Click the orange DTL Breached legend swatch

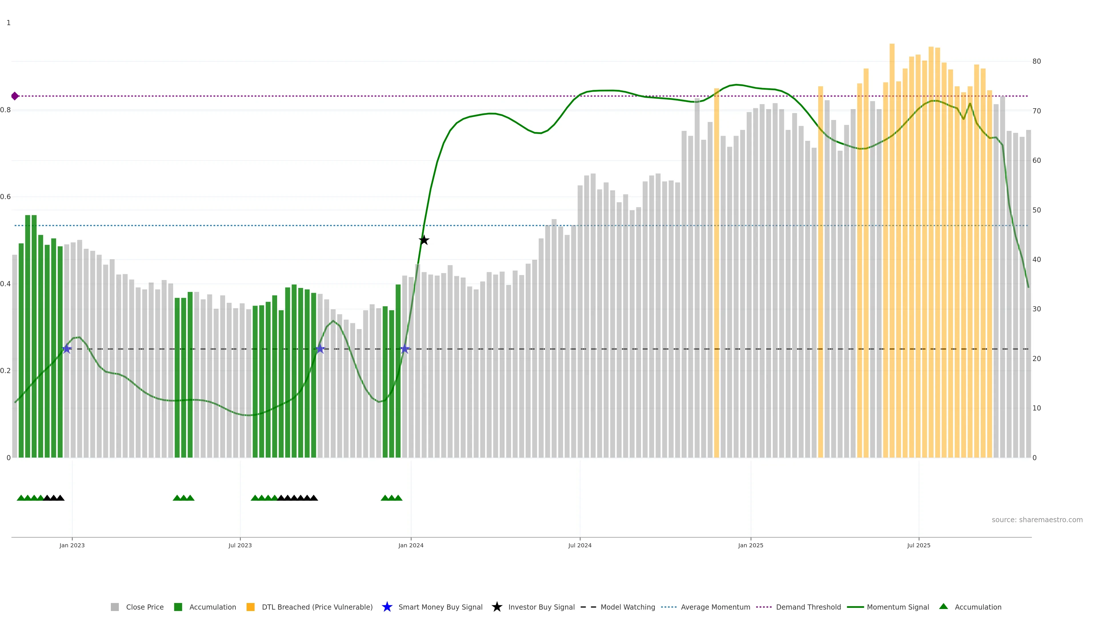[x=251, y=607]
